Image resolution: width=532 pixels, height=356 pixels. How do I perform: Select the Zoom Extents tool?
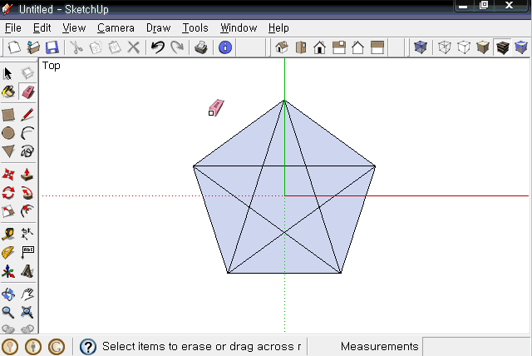[27, 312]
